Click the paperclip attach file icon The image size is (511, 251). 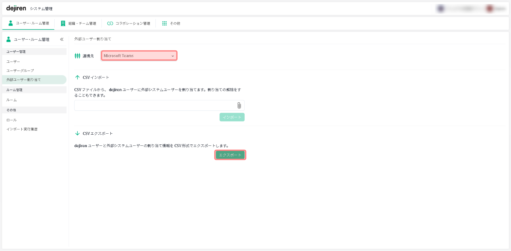(239, 105)
